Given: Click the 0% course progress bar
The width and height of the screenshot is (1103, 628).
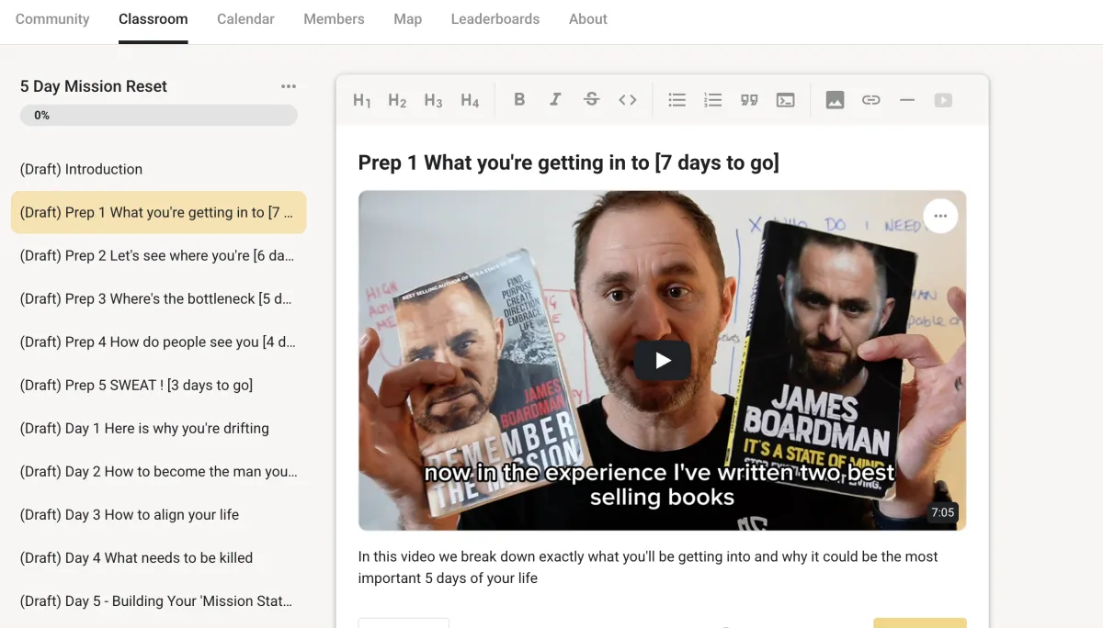Looking at the screenshot, I should [159, 115].
